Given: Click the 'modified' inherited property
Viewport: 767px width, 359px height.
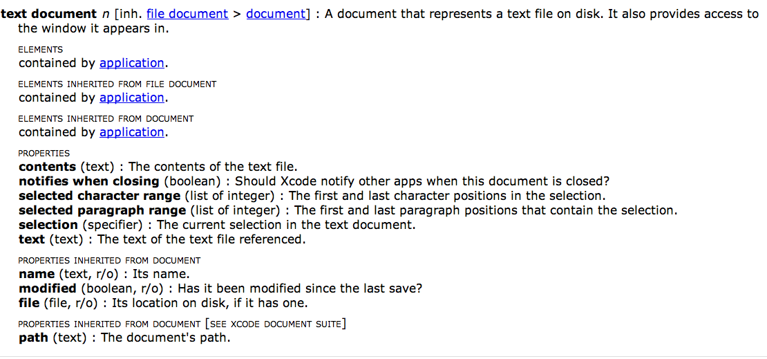Looking at the screenshot, I should [48, 288].
